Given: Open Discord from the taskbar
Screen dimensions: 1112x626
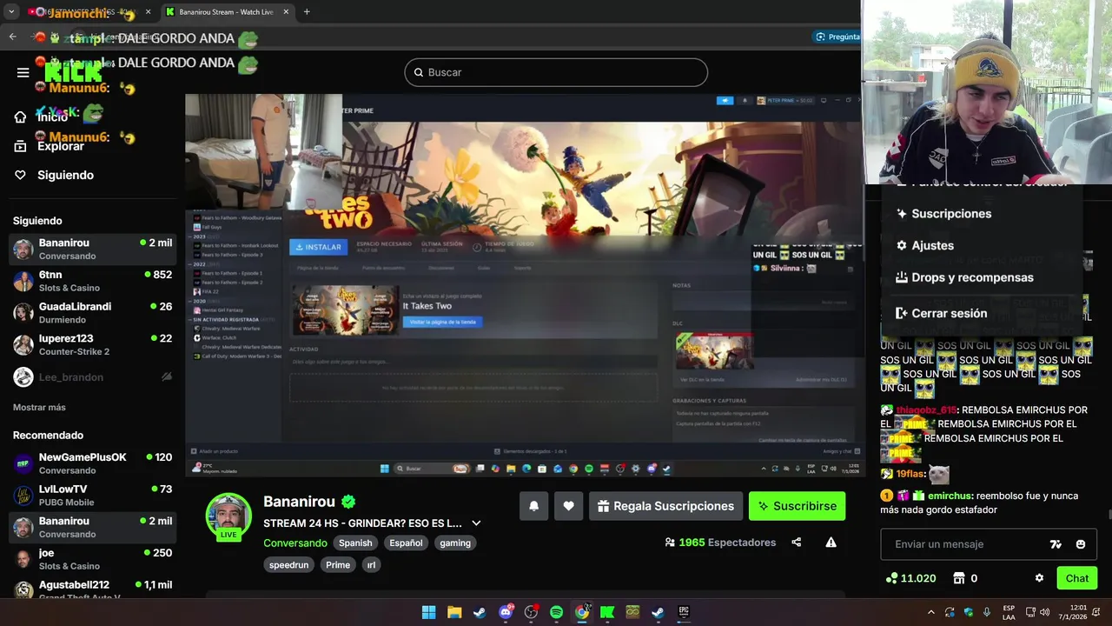Looking at the screenshot, I should click(x=506, y=612).
